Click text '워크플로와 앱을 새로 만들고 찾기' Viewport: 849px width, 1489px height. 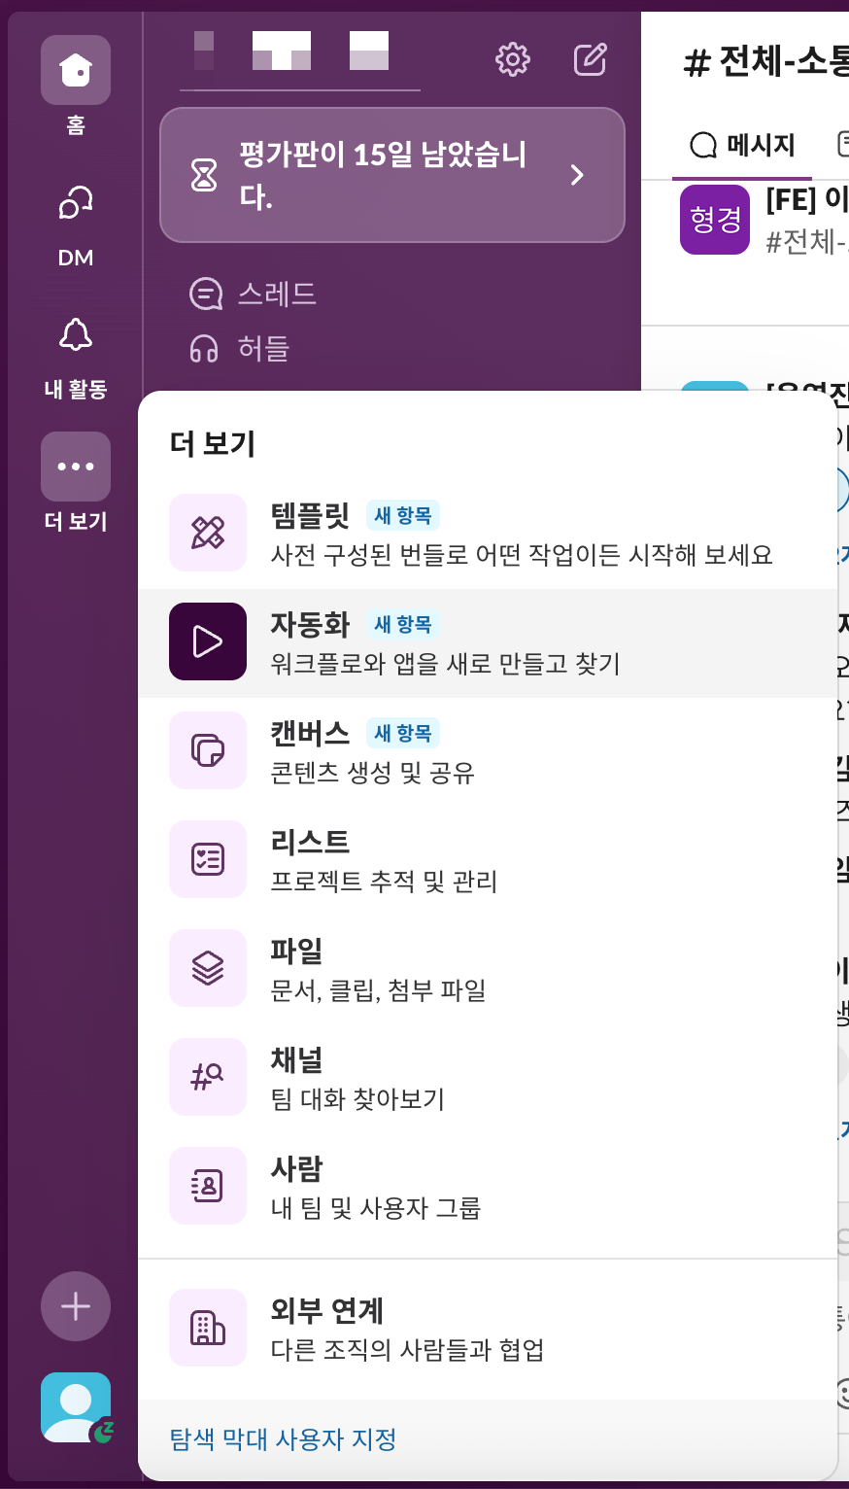[x=445, y=664]
